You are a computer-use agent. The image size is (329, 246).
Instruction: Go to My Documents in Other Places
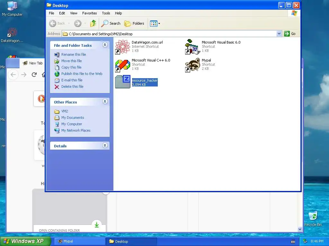coord(73,118)
